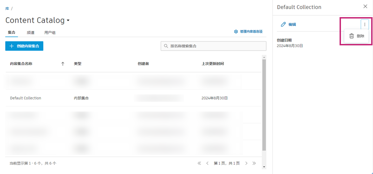This screenshot has height=174, width=373.
Task: Jump to last page pagination icon
Action: click(x=254, y=163)
